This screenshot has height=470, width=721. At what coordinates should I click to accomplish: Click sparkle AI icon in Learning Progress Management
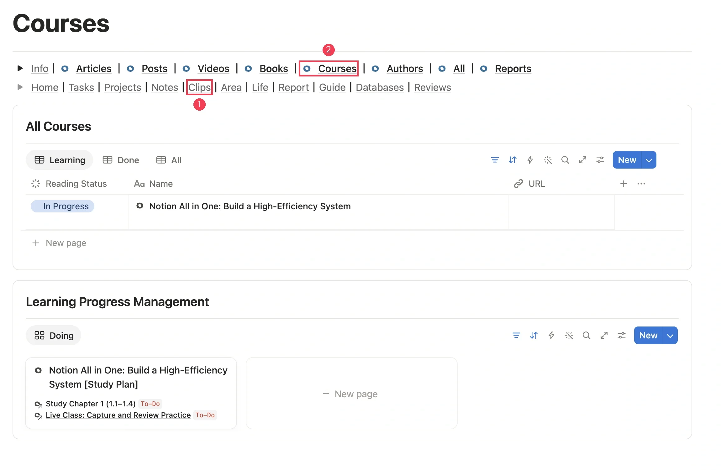click(x=569, y=336)
